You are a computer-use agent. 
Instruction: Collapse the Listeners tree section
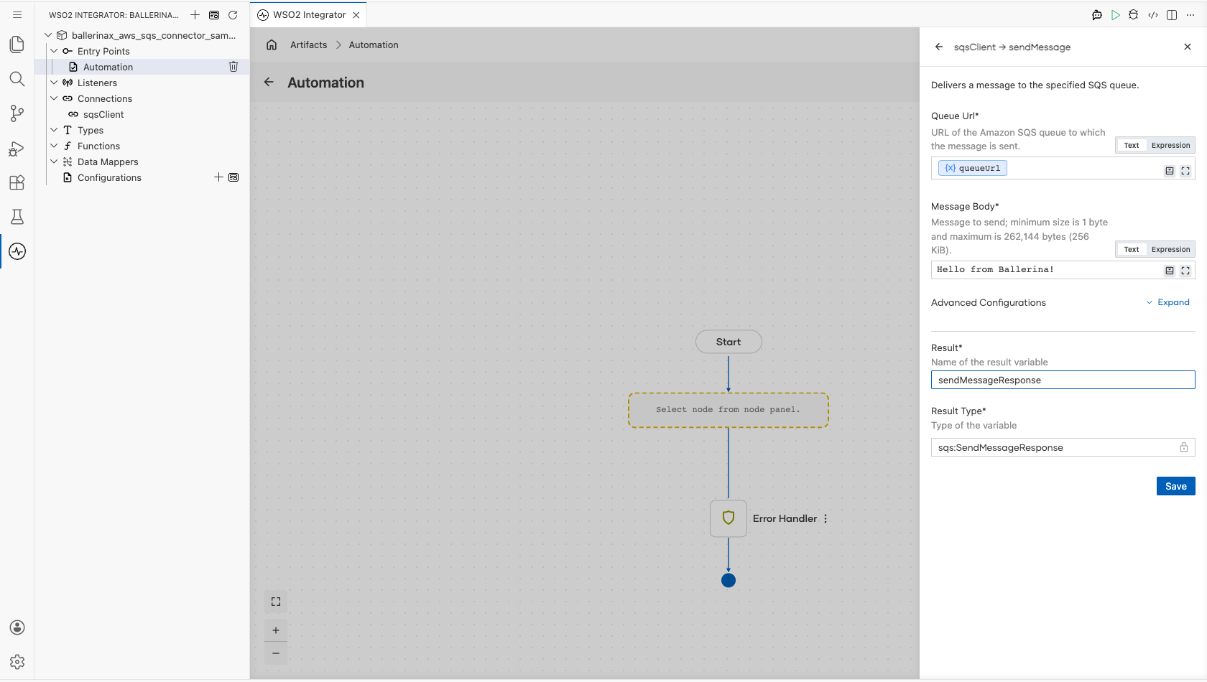point(54,83)
